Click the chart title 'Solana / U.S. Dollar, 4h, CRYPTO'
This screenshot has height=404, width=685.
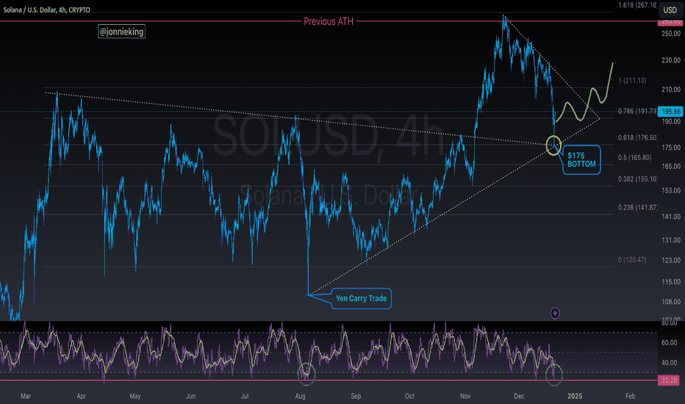(47, 10)
